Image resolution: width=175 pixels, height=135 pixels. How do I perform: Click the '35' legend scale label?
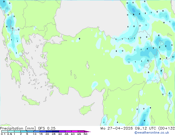67,134
